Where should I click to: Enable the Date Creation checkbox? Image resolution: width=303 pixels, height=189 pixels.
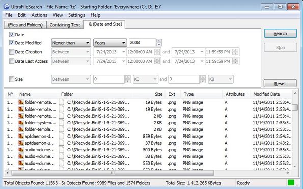(x=12, y=52)
